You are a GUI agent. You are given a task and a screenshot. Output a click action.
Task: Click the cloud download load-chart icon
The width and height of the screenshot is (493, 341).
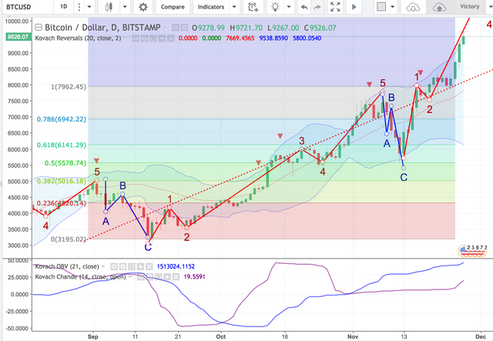click(413, 7)
